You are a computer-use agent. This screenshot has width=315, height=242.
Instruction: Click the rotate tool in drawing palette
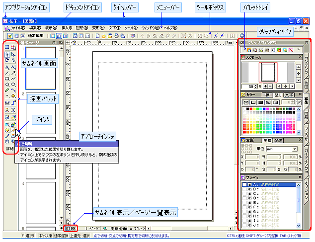click(x=7, y=60)
